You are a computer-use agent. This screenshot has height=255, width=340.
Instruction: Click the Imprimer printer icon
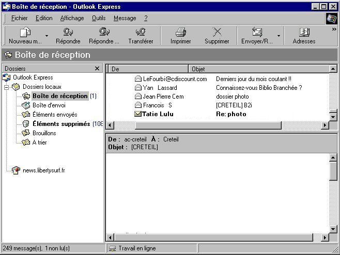pyautogui.click(x=181, y=32)
